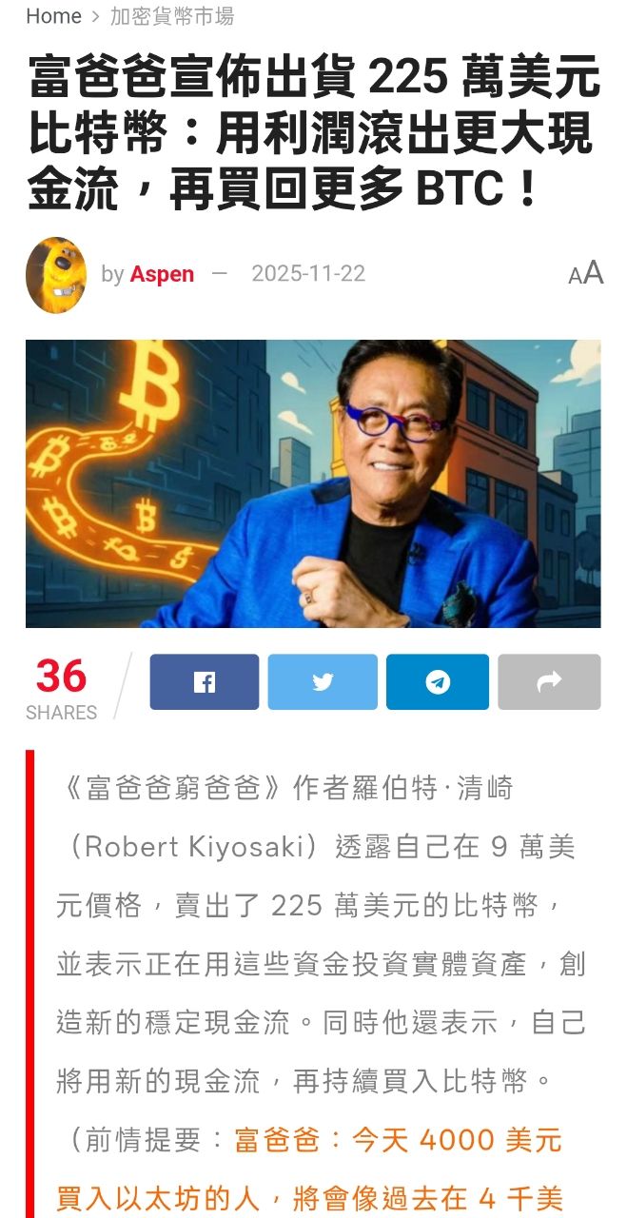Share the article via Telegram

[x=438, y=681]
